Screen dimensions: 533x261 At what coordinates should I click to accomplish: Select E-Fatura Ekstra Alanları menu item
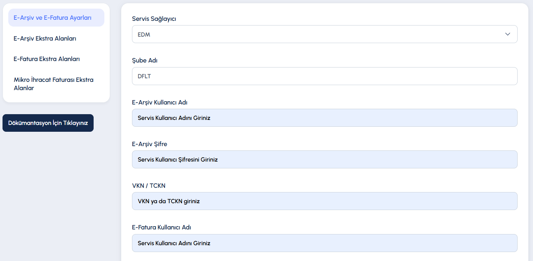pos(47,59)
